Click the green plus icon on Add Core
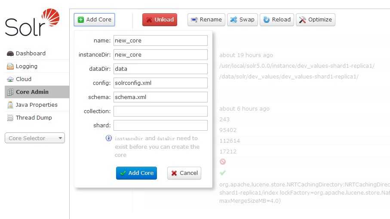This screenshot has width=390, height=219. coord(81,20)
